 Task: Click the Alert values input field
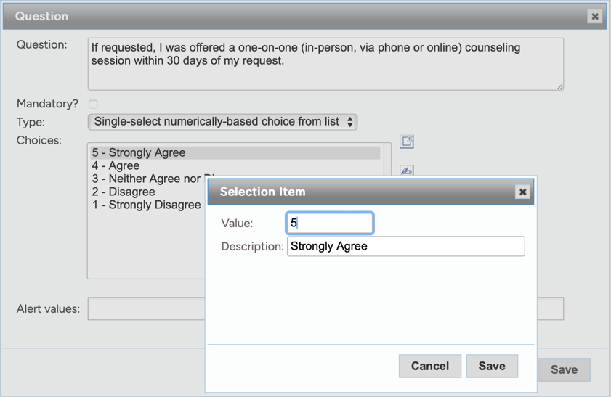tap(145, 308)
